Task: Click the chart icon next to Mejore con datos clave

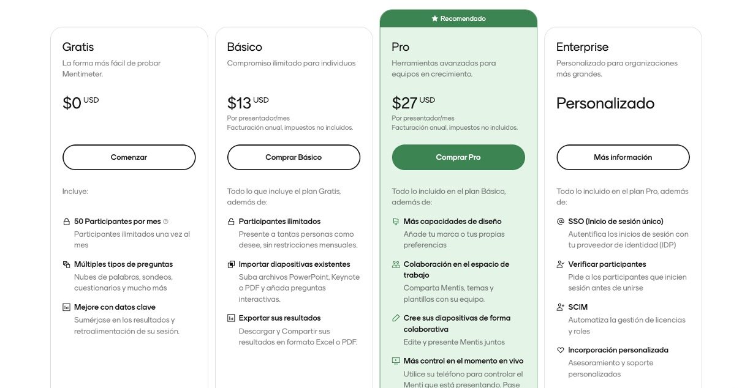Action: (66, 307)
